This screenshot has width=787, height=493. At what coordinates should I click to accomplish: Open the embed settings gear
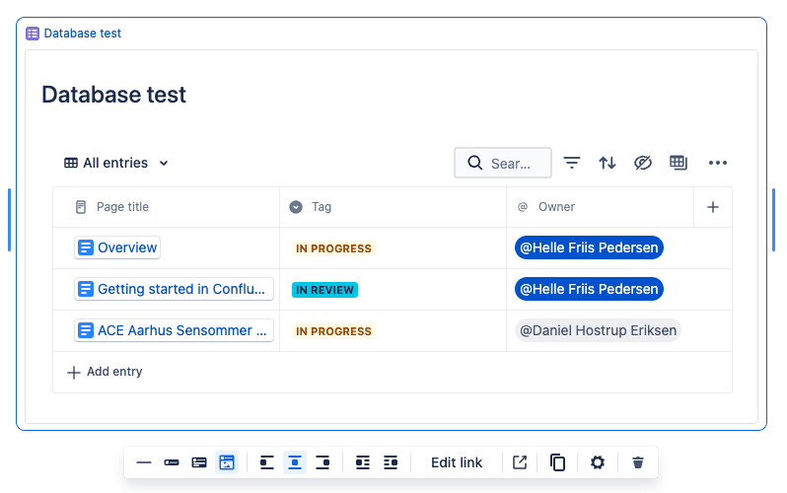[598, 462]
